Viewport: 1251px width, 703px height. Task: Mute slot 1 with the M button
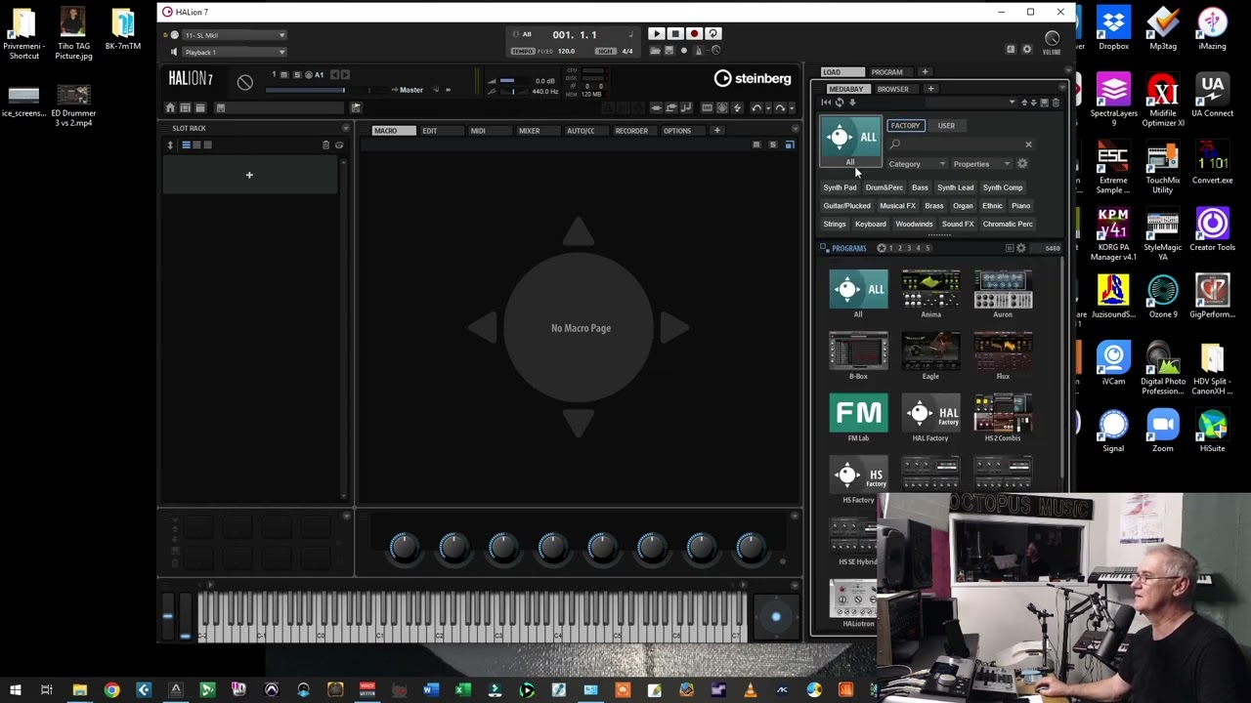click(285, 75)
